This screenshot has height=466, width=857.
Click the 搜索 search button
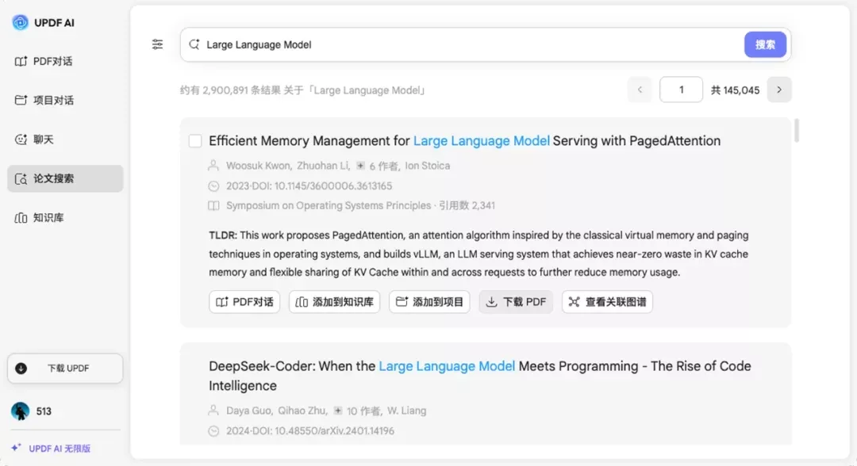(765, 44)
